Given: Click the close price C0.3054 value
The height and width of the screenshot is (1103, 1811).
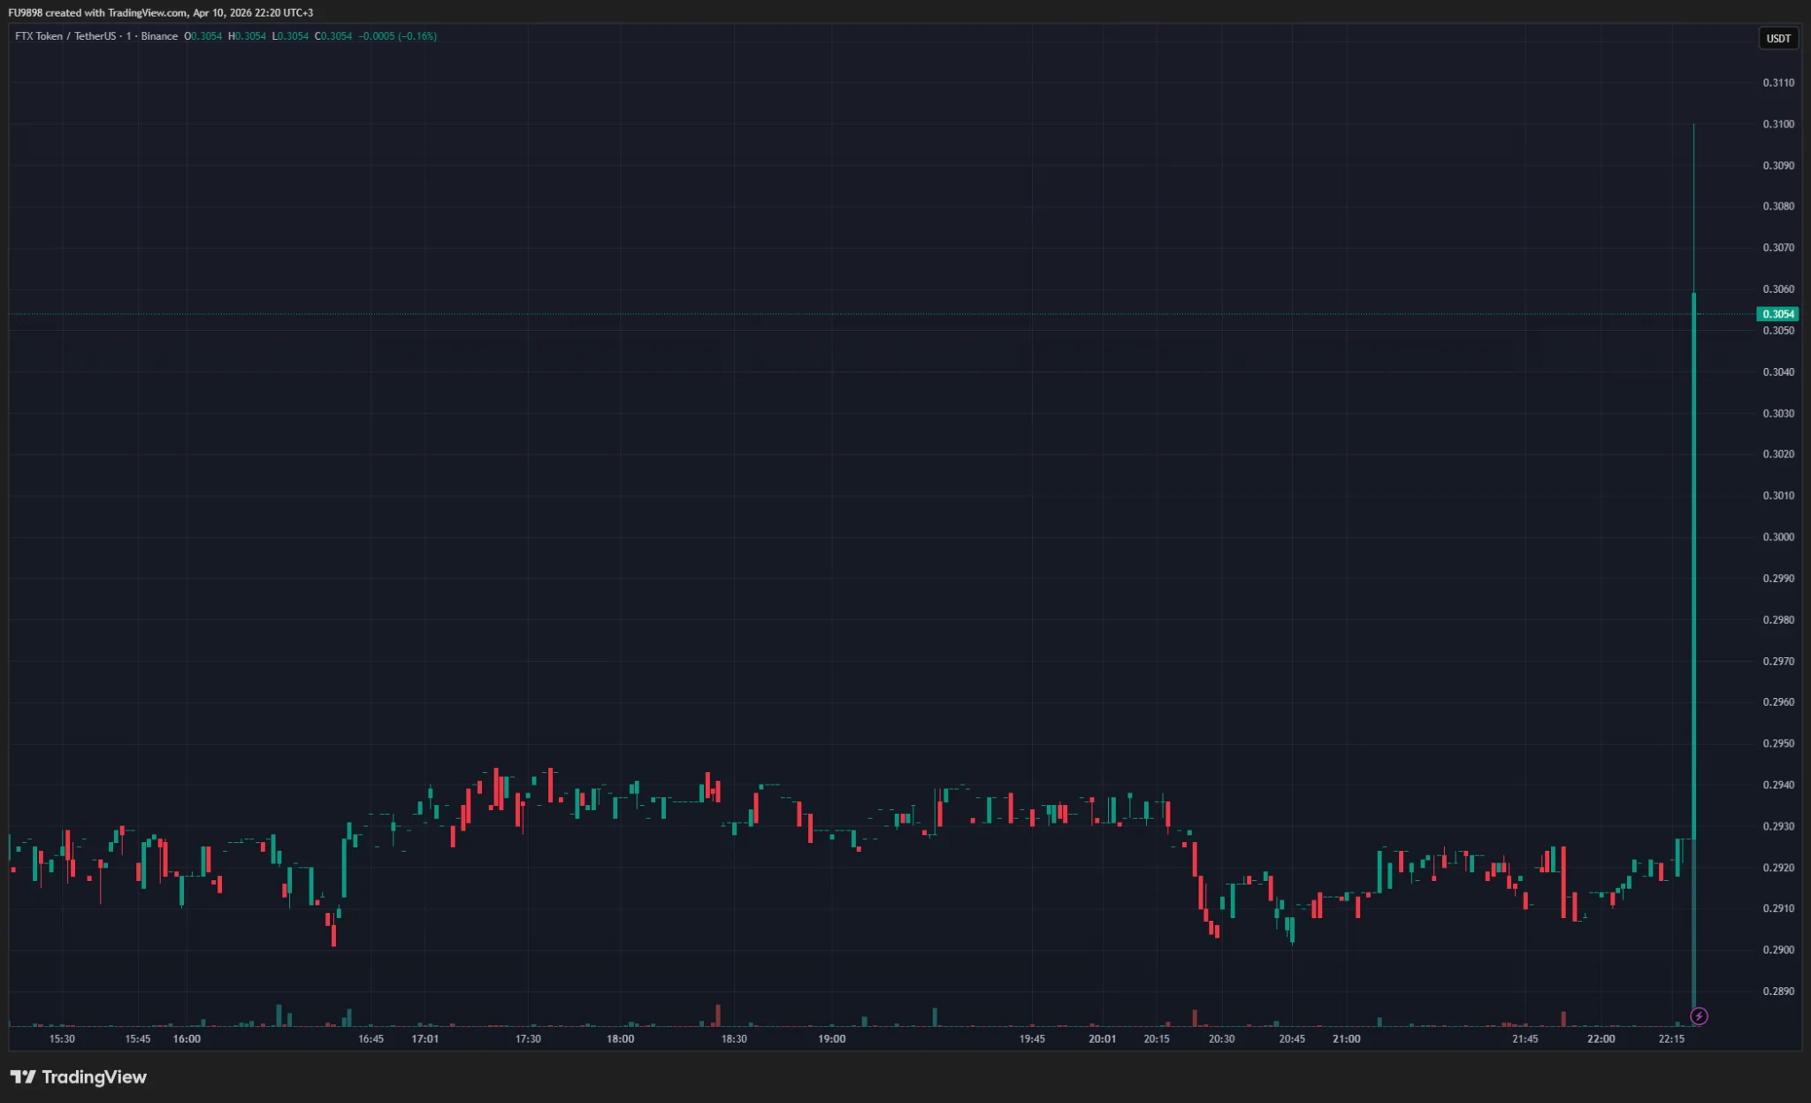Looking at the screenshot, I should pos(333,36).
